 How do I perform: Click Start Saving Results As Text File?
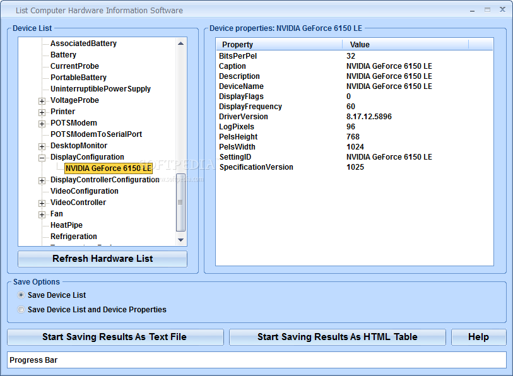point(115,337)
